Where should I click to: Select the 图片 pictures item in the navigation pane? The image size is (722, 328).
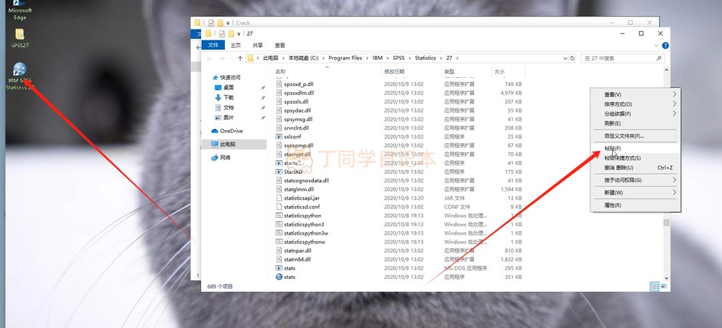(218, 117)
